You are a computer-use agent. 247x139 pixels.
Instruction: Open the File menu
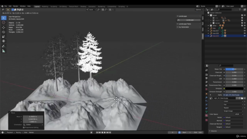point(6,6)
